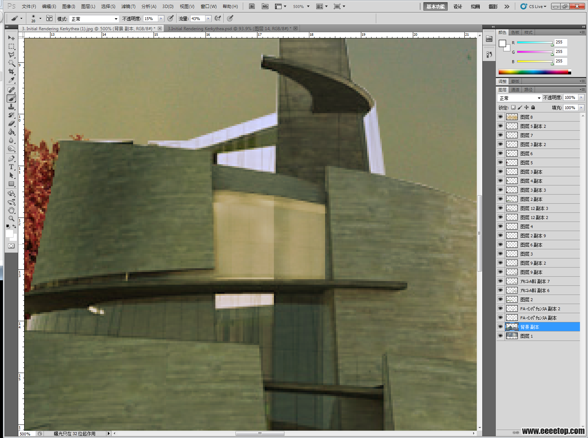Toggle visibility of 图层 5
This screenshot has width=588, height=438.
(x=500, y=162)
